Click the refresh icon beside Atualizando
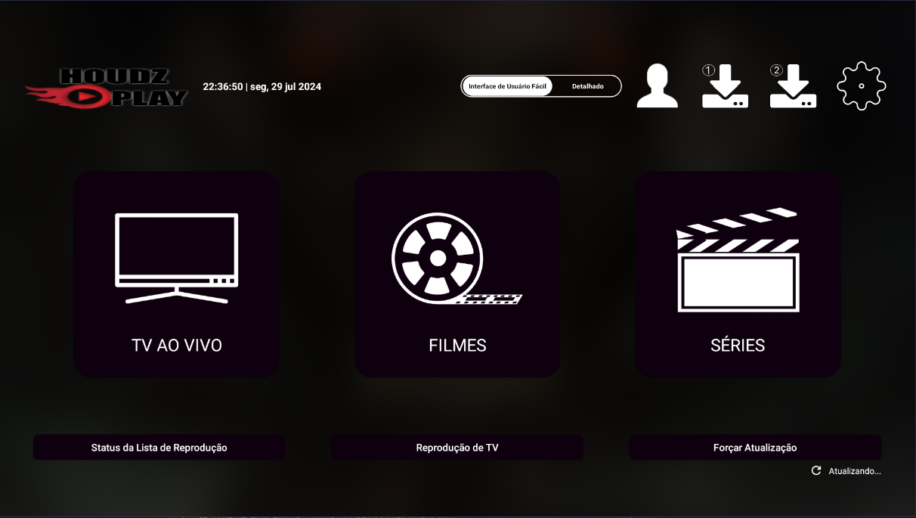916x518 pixels. (816, 470)
